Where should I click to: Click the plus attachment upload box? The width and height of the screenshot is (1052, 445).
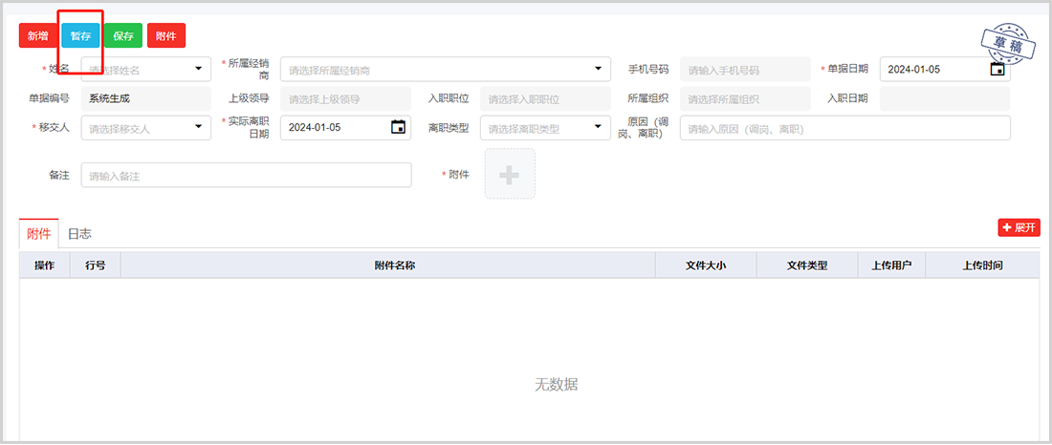pos(510,174)
